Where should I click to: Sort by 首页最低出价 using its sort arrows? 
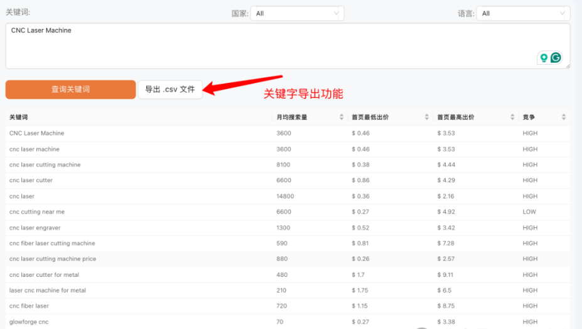[428, 117]
